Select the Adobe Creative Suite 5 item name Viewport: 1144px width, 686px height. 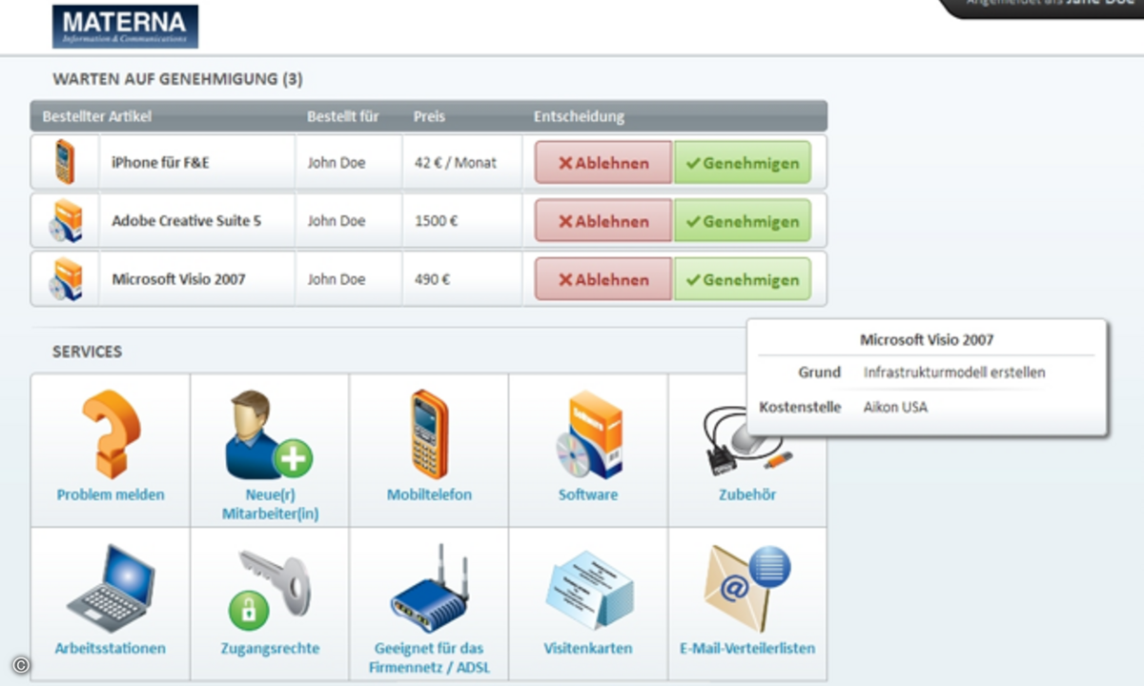coord(186,221)
